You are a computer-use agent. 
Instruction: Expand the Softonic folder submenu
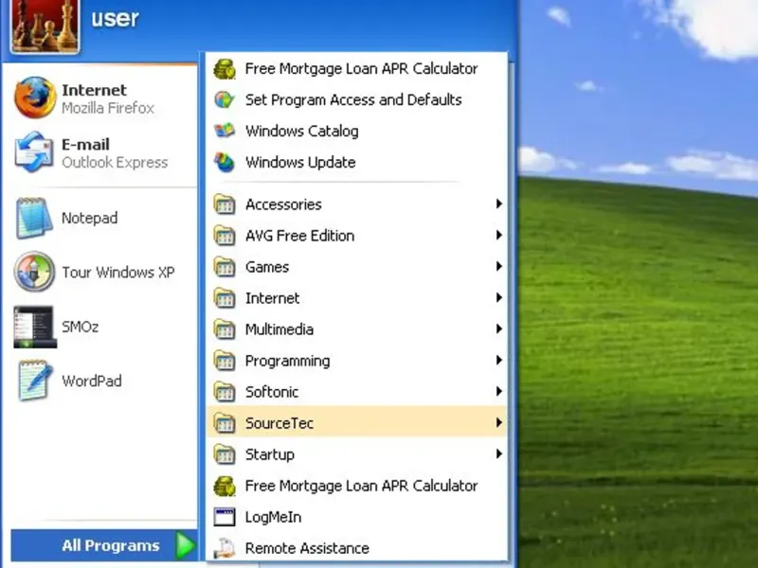(357, 392)
